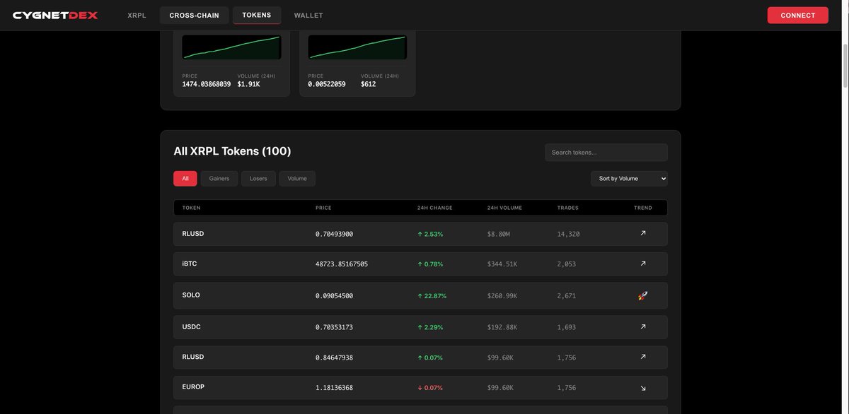Click the 24H CHANGE column header
The height and width of the screenshot is (414, 849).
click(x=435, y=208)
